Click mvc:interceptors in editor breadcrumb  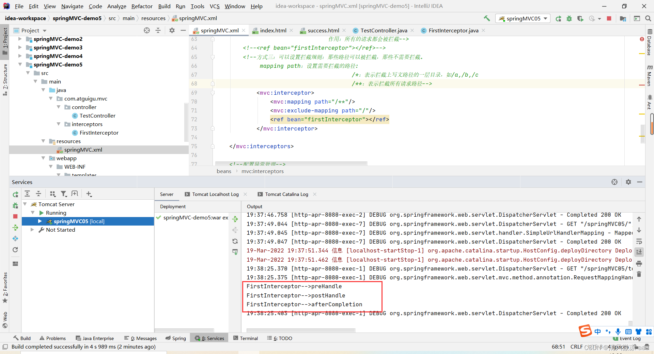(263, 171)
